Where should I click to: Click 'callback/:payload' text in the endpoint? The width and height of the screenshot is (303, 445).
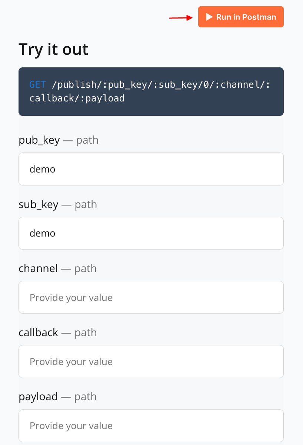77,98
